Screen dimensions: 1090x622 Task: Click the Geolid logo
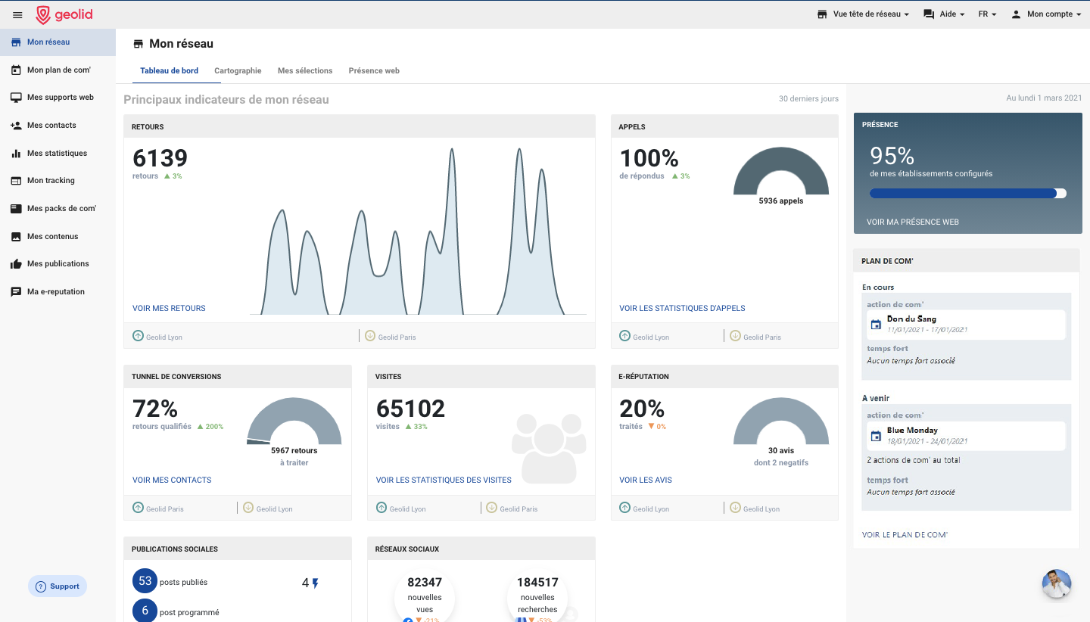[x=64, y=14]
